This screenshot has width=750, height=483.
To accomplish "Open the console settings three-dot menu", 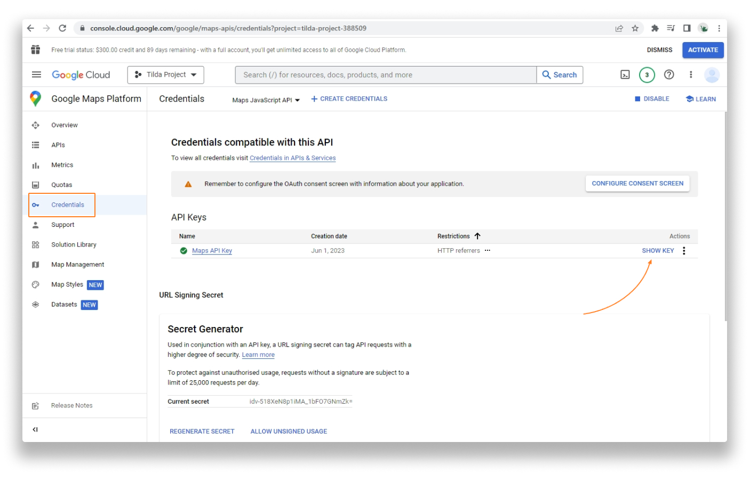I will [691, 75].
